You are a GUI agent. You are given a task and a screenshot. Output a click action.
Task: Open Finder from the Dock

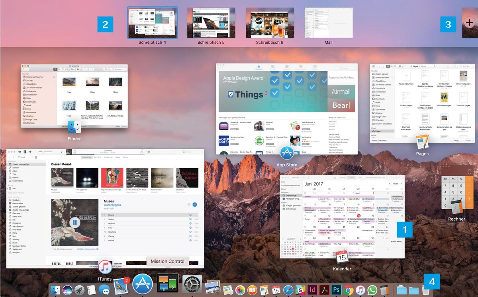tap(55, 290)
